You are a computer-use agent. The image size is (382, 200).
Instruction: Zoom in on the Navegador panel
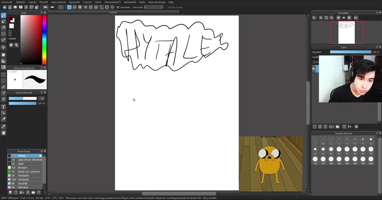pos(321,17)
